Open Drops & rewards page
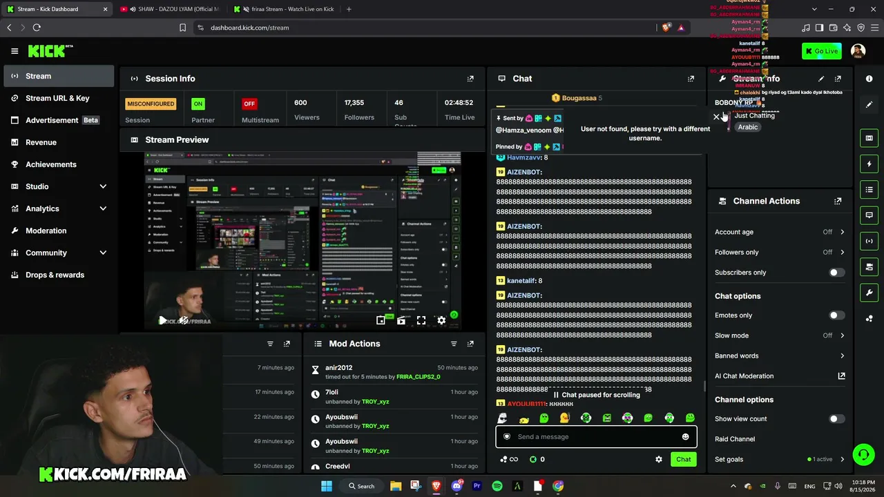Viewport: 884px width, 497px height. [59, 275]
